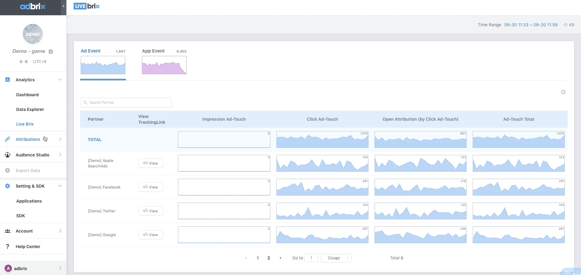
Task: Click the App Event purple sparkline thumbnail
Action: tap(164, 65)
